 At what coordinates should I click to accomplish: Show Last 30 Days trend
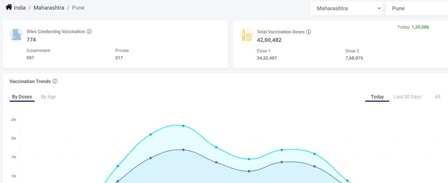pyautogui.click(x=407, y=97)
